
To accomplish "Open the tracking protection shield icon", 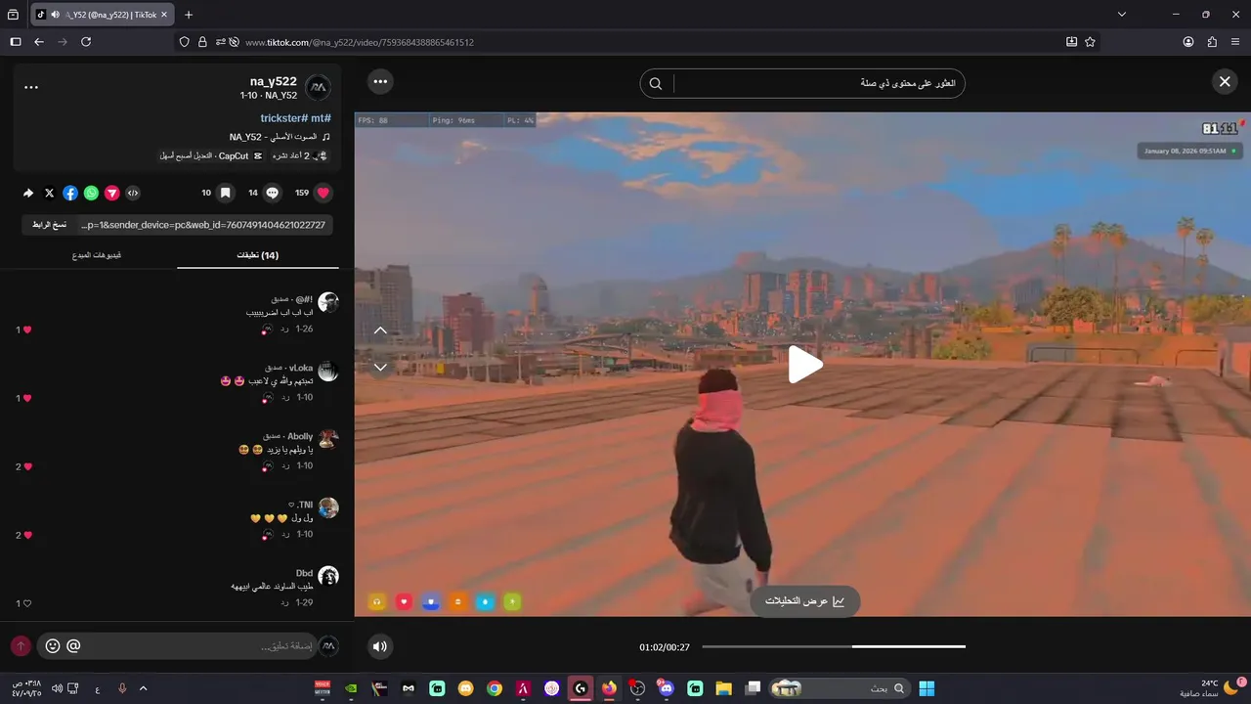I will coord(185,42).
